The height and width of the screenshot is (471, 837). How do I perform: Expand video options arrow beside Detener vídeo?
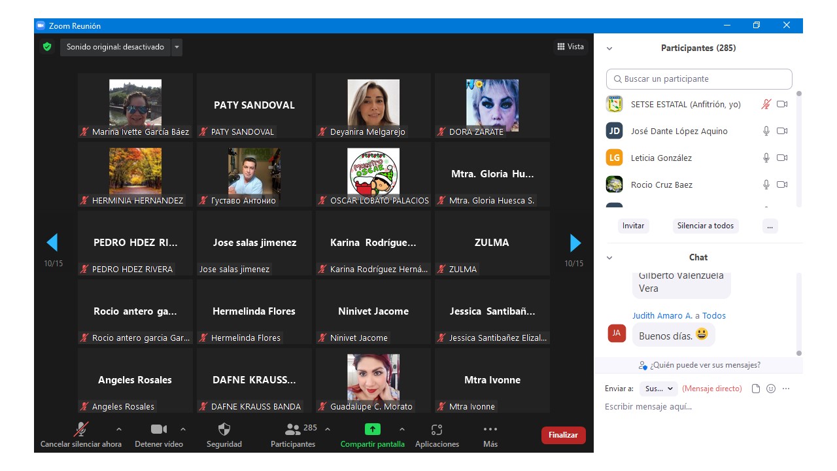point(183,429)
